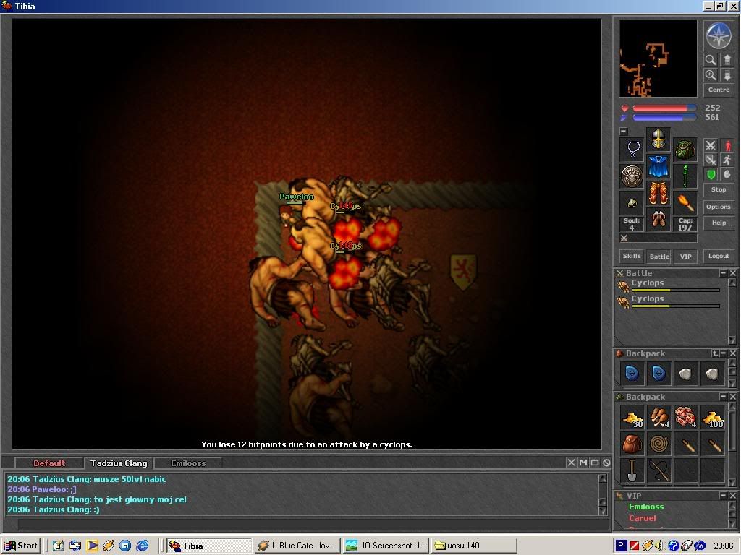741x555 pixels.
Task: Toggle the Battle panel button
Action: (659, 256)
